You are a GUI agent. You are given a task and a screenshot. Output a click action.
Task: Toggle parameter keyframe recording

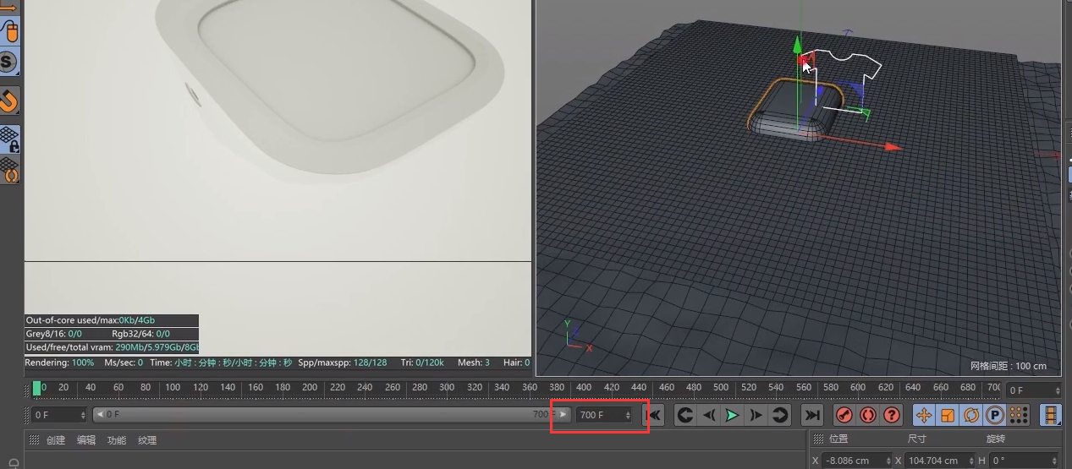tap(994, 415)
